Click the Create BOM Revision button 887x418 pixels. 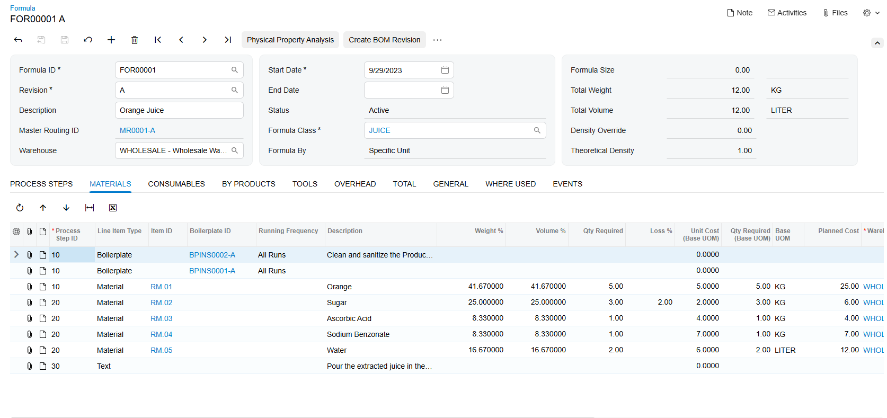tap(385, 40)
